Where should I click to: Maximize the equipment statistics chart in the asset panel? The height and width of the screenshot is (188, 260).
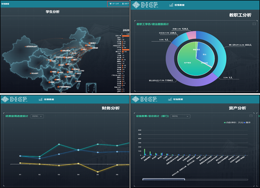pyautogui.click(x=251, y=116)
